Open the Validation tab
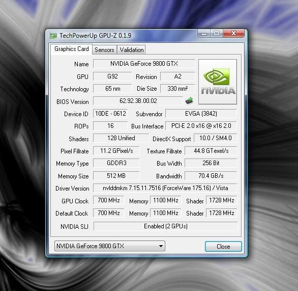Screen dimensions: 298x291 click(132, 50)
